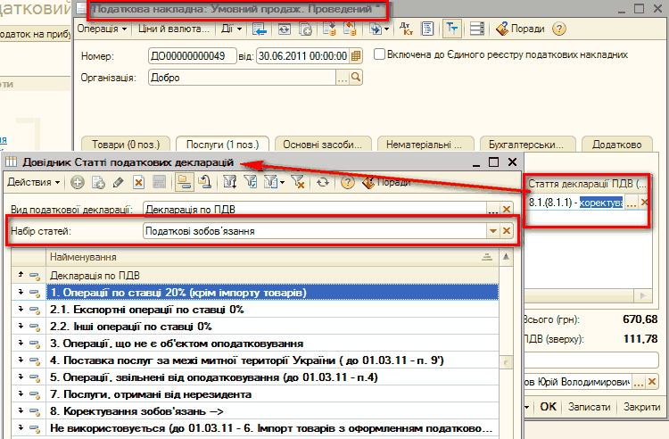Open the Набір статей dropdown

(x=491, y=231)
